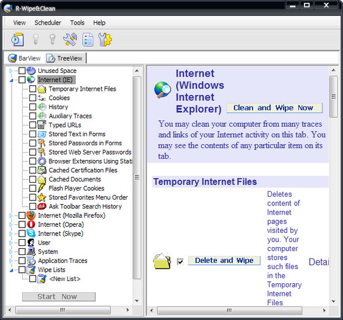Viewport: 343px width, 320px height.
Task: Open the checklist document toolbar icon
Action: (x=88, y=40)
